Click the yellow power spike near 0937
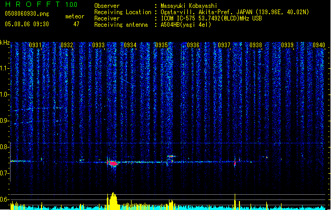Screen dimensions: 331x210 (x=235, y=202)
